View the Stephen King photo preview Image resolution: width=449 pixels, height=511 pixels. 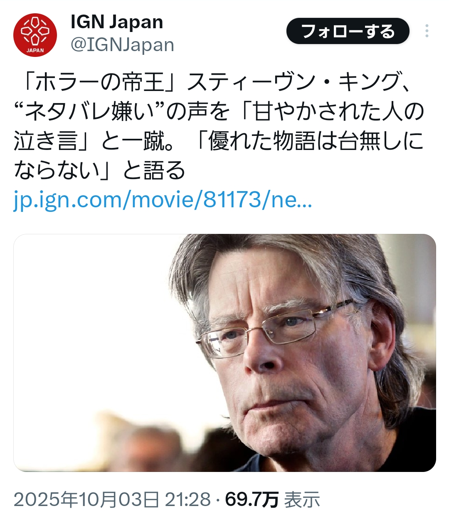tap(224, 353)
